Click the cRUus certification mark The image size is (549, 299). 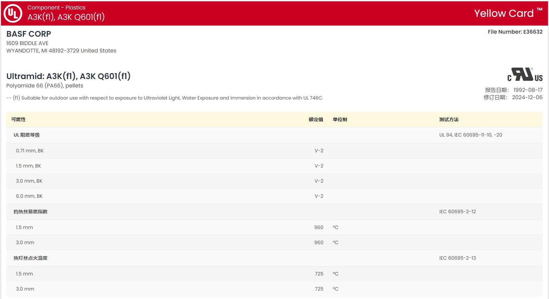[x=525, y=75]
